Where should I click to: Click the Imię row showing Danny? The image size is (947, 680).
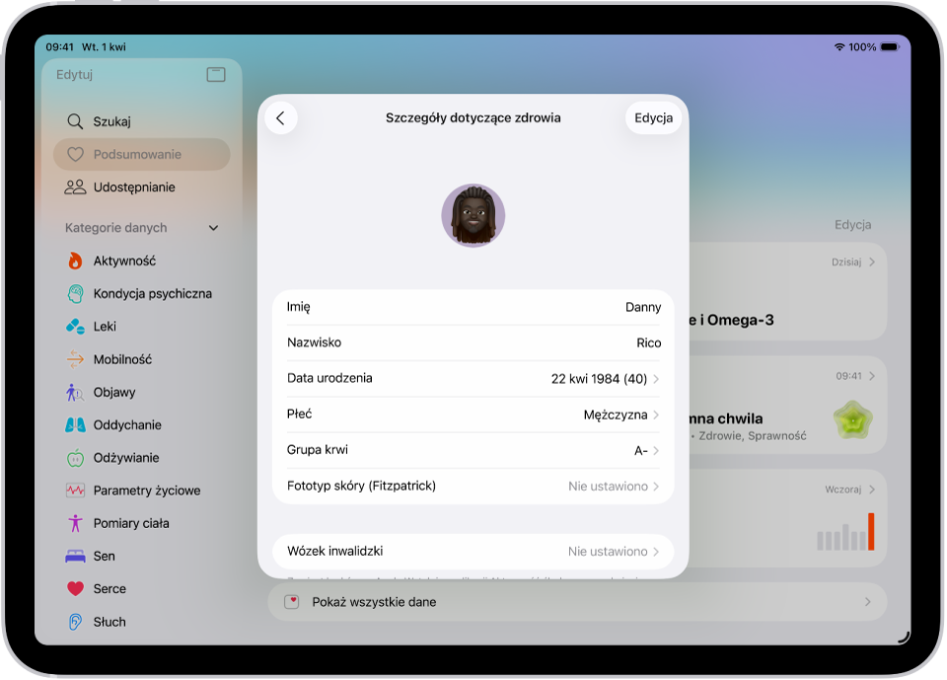point(473,307)
